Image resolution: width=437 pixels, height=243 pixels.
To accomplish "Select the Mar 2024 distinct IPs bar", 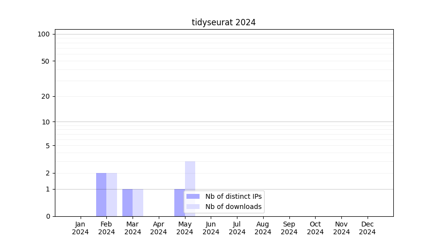I will click(127, 203).
